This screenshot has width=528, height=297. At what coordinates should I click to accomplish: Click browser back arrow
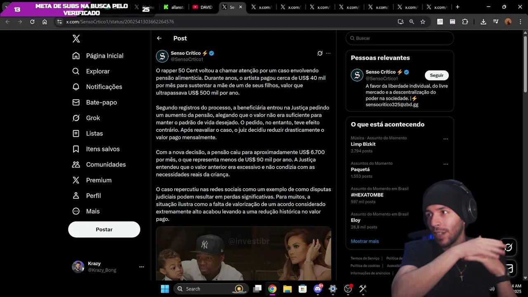click(x=7, y=22)
